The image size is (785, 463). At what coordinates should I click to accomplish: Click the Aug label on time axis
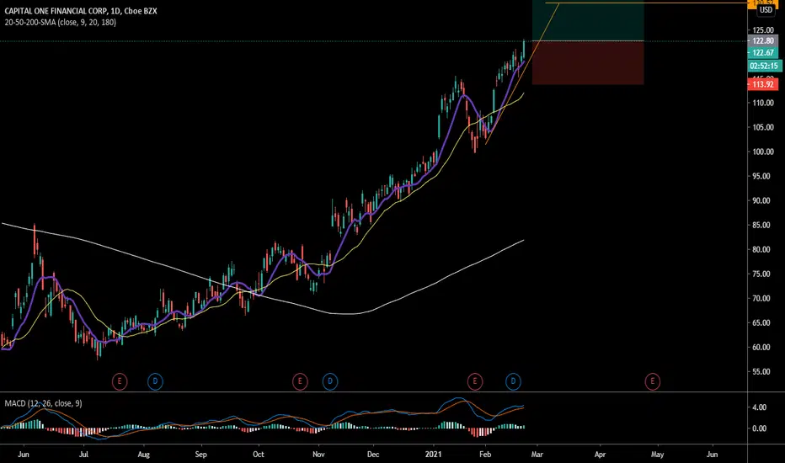[x=144, y=455]
